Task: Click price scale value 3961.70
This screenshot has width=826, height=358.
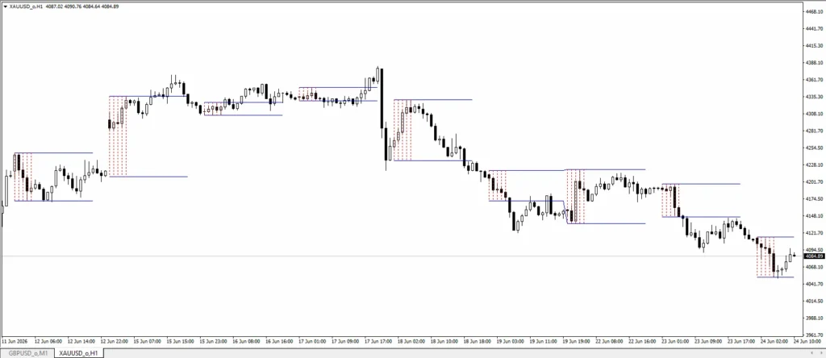Action: pyautogui.click(x=815, y=335)
